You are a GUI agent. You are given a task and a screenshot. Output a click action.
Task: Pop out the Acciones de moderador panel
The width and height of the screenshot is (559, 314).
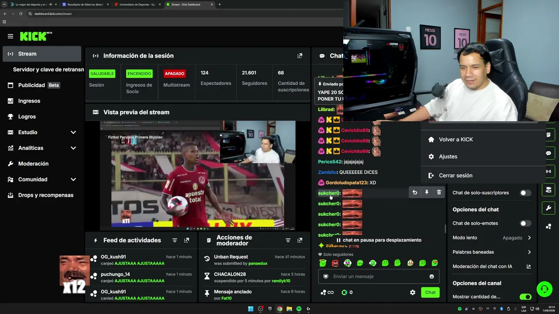tap(300, 240)
